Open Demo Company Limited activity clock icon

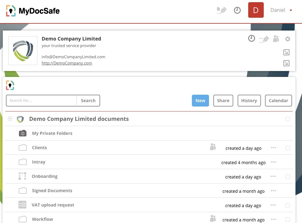tap(252, 39)
